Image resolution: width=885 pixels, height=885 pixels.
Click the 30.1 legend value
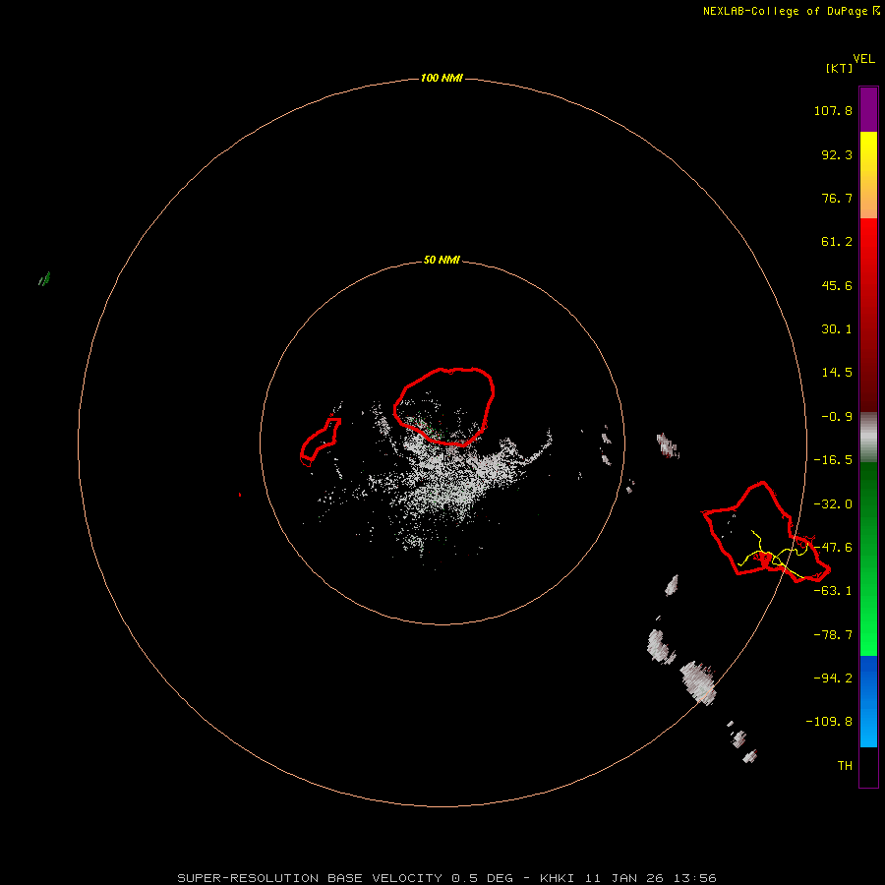[837, 329]
